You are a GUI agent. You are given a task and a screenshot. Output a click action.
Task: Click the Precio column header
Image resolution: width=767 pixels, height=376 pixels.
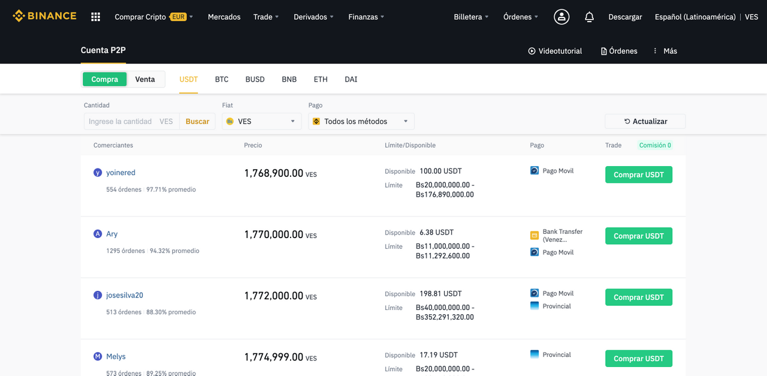tap(253, 145)
